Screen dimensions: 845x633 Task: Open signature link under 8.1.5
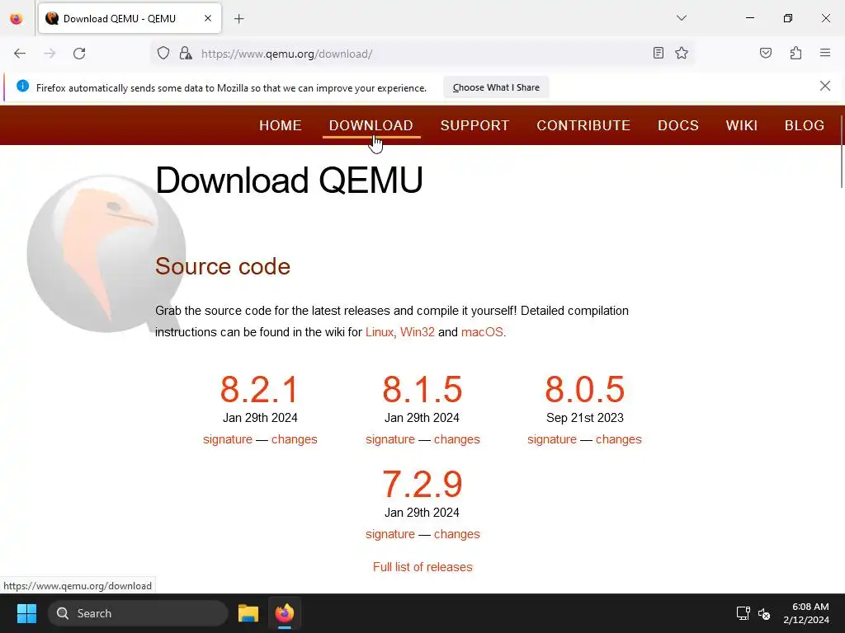pos(390,439)
